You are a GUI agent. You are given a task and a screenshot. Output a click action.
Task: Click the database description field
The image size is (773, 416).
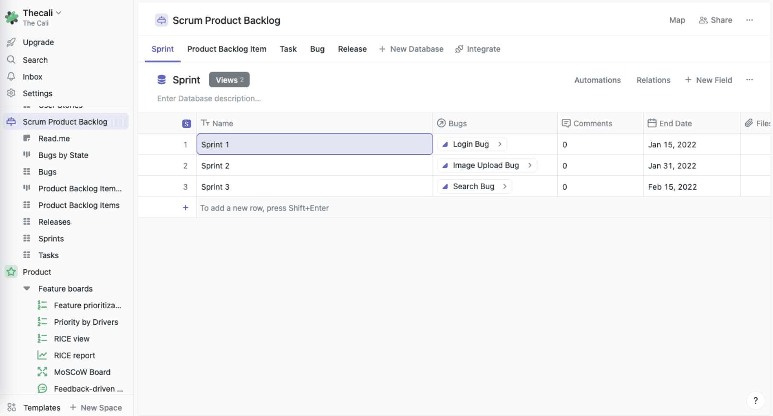click(208, 98)
